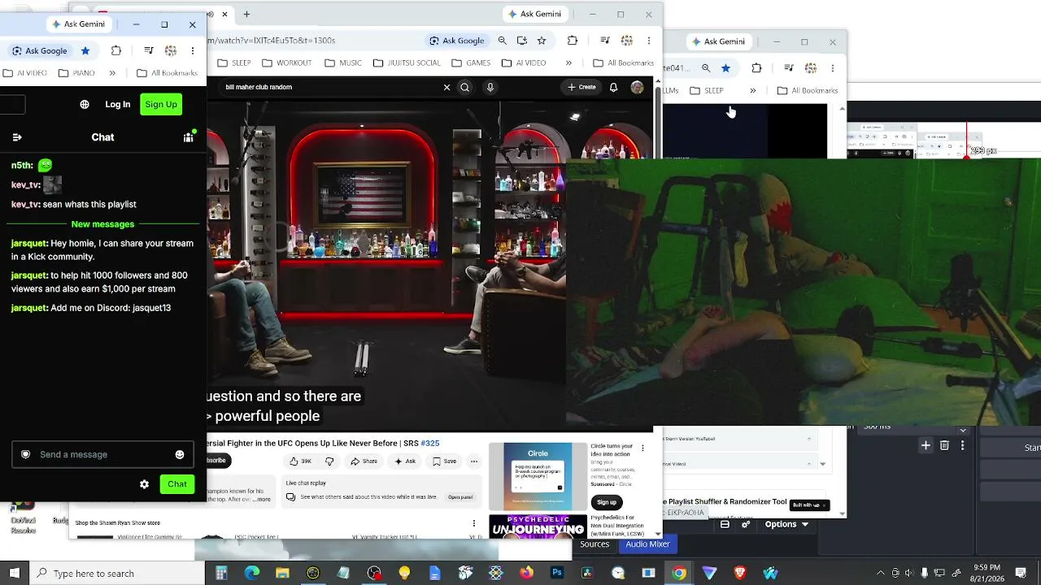Toggle bookmark star in the rightmost Chrome window
This screenshot has width=1041, height=585.
tap(725, 68)
